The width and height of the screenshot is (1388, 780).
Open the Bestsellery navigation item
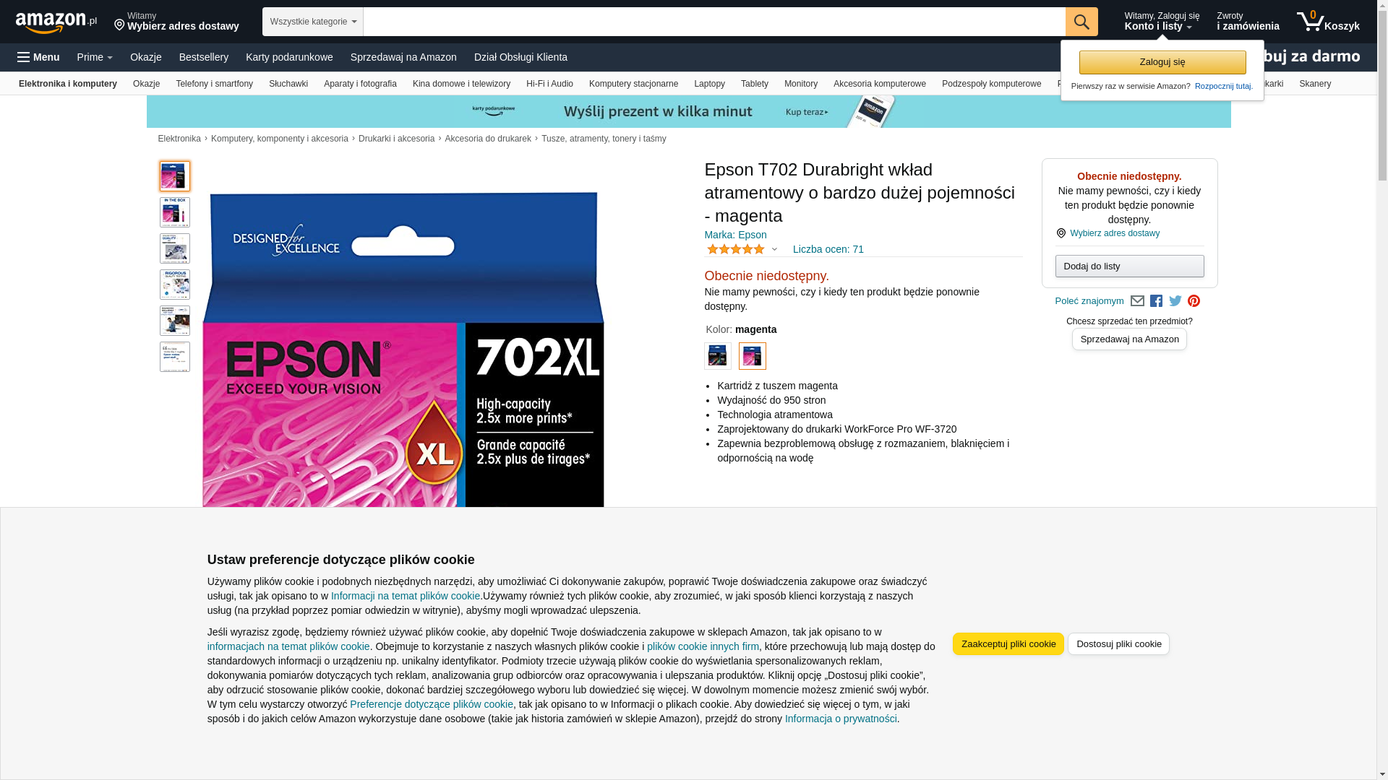click(x=204, y=57)
